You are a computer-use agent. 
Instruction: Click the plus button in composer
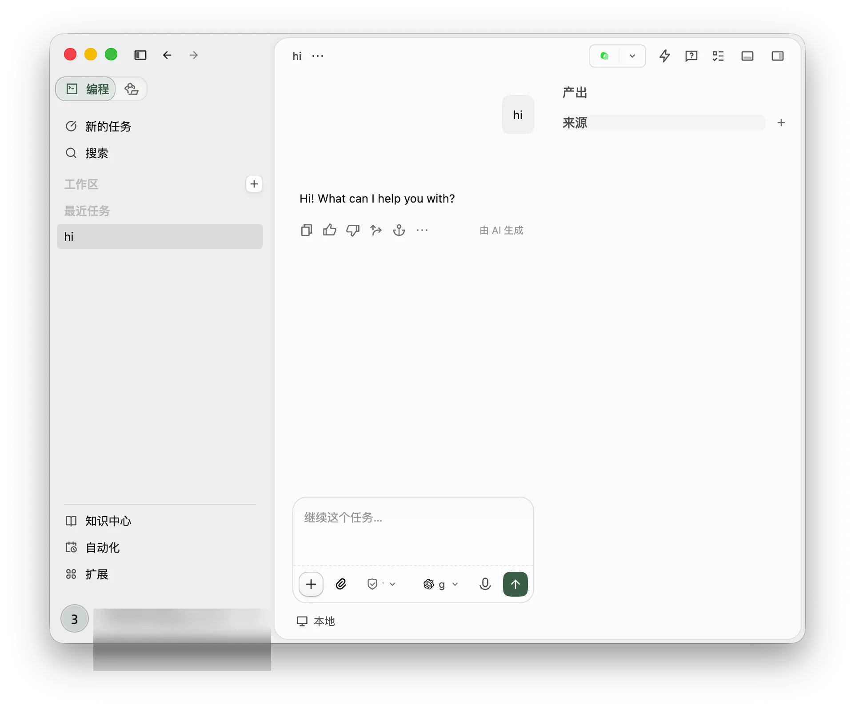(x=311, y=584)
